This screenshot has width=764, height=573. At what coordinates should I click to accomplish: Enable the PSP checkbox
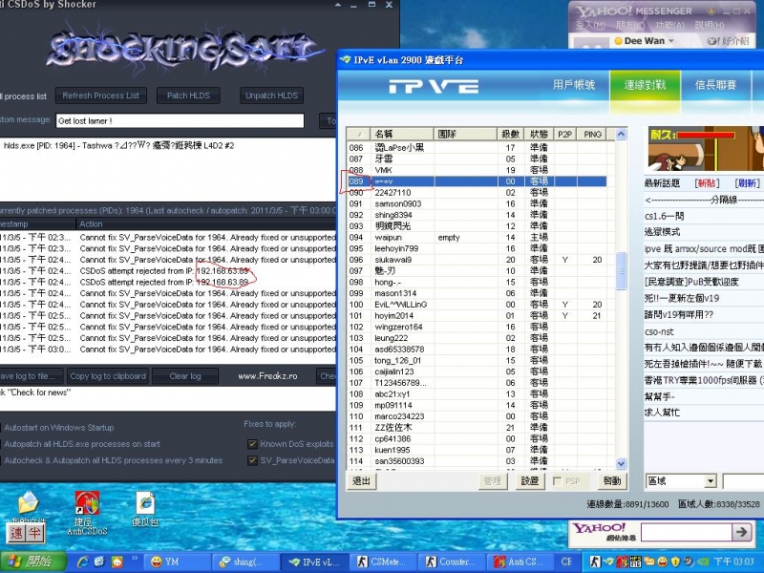(x=557, y=481)
